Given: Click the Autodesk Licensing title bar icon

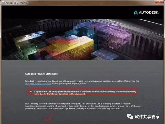Looking at the screenshot, I should (3, 3).
